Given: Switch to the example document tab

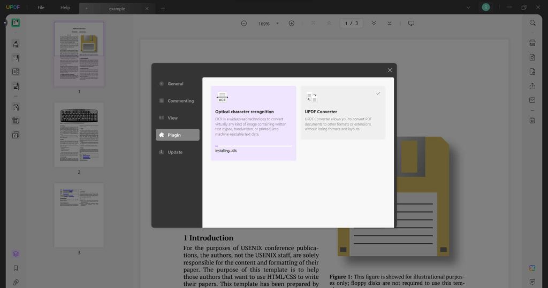Looking at the screenshot, I should coord(117,9).
